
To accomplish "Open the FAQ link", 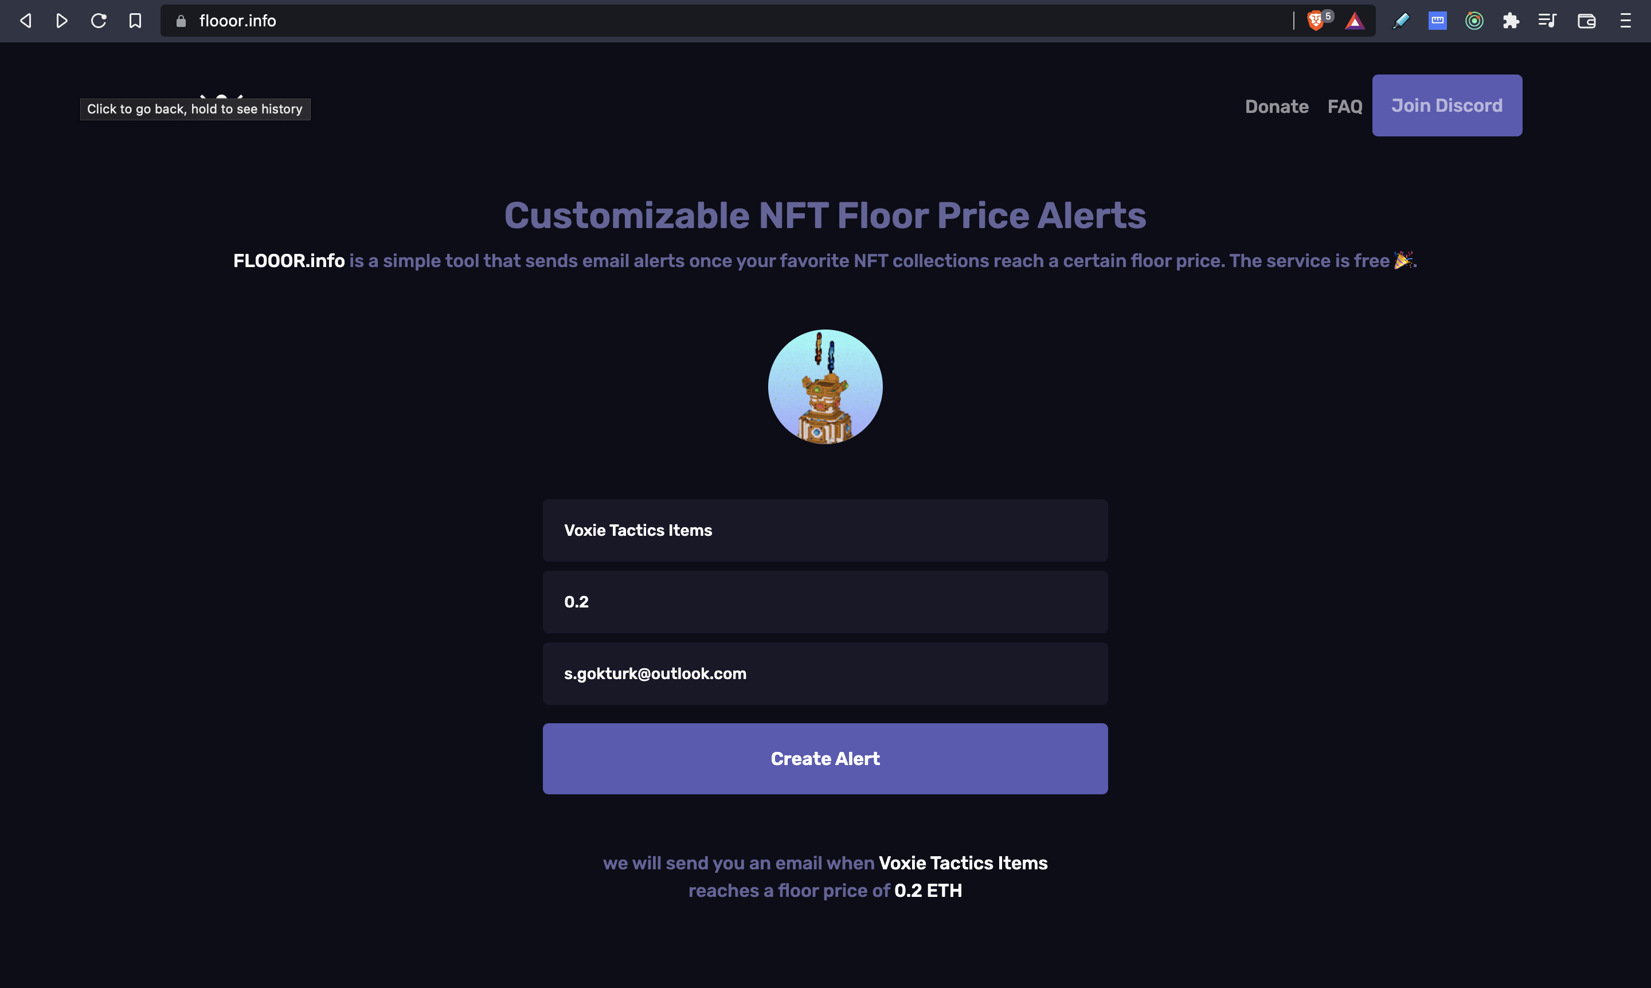I will [x=1345, y=107].
